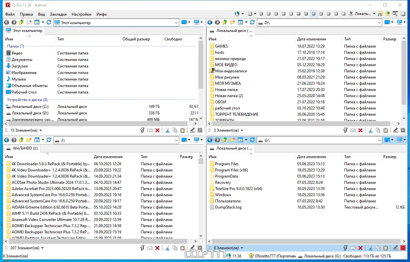Viewport: 410px width, 262px height.
Task: Open the zoom magnifier tool
Action: pyautogui.click(x=395, y=14)
